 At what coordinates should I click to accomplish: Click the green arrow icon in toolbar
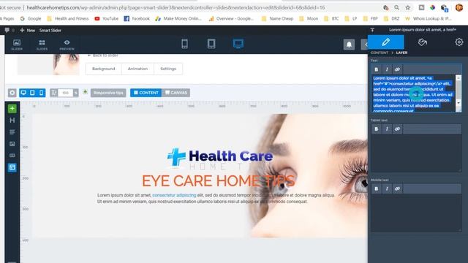coord(85,92)
